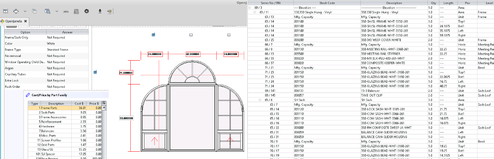The height and width of the screenshot is (159, 494).
Task: Open dropdown arrow beside the fit view icon
Action: pos(25,11)
